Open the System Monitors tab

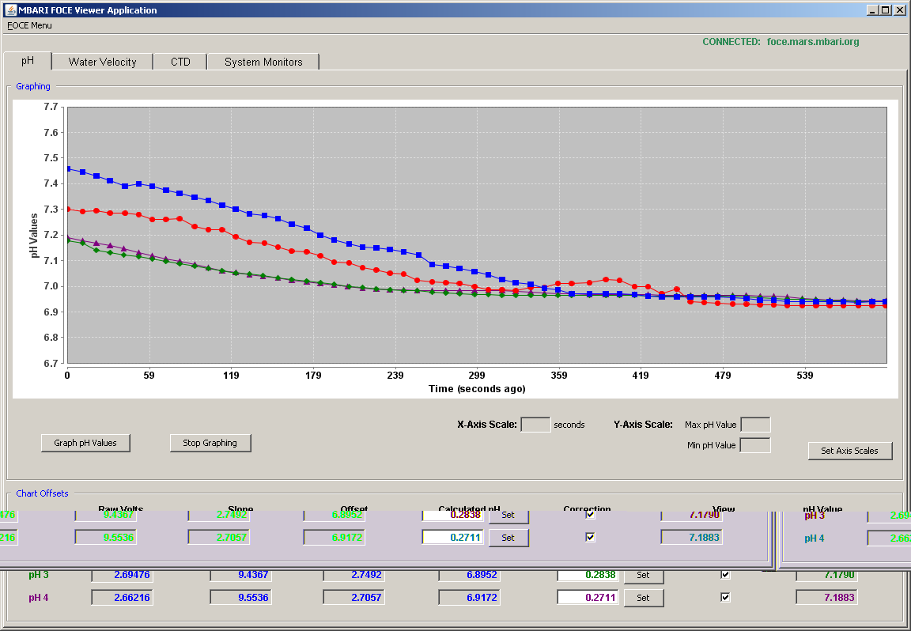pyautogui.click(x=263, y=62)
